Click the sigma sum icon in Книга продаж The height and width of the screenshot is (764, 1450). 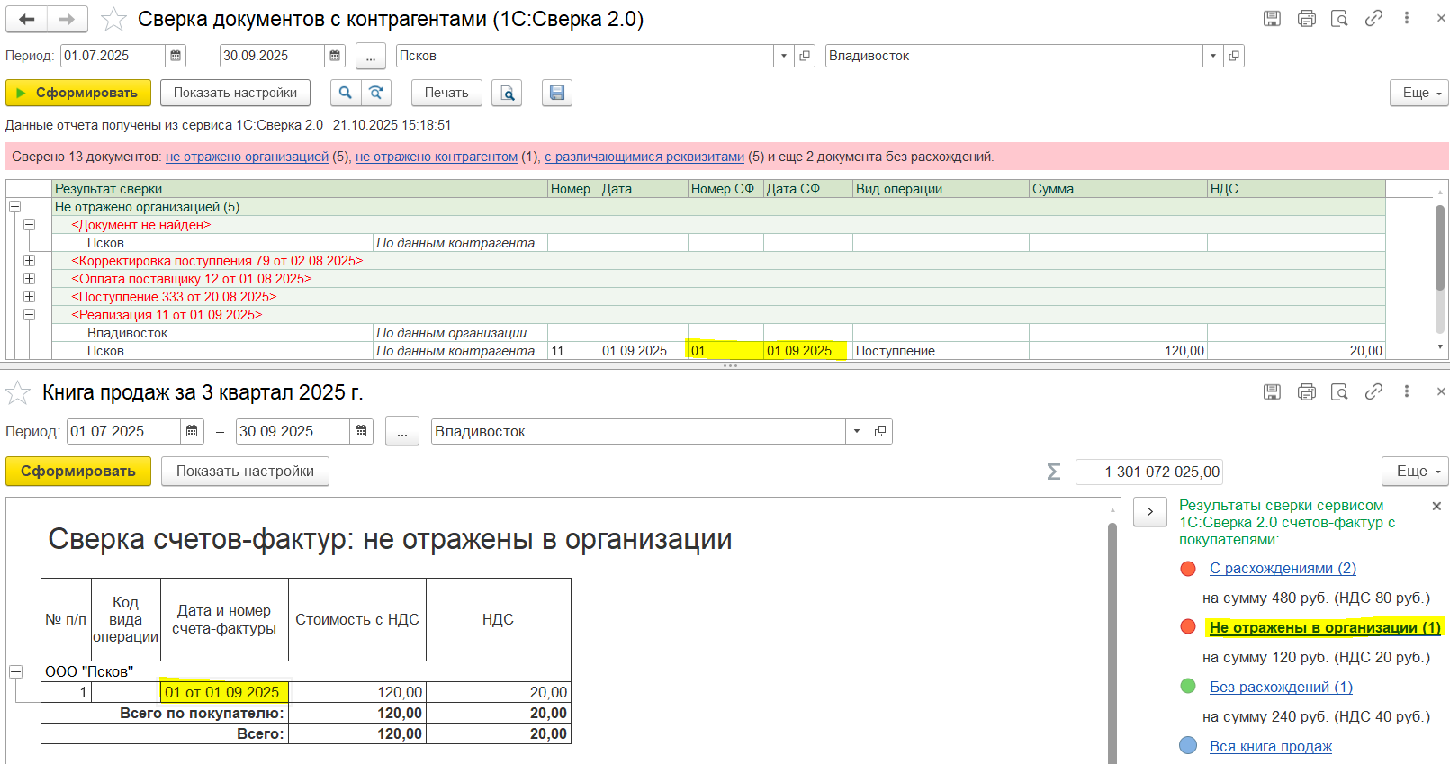pyautogui.click(x=1054, y=472)
